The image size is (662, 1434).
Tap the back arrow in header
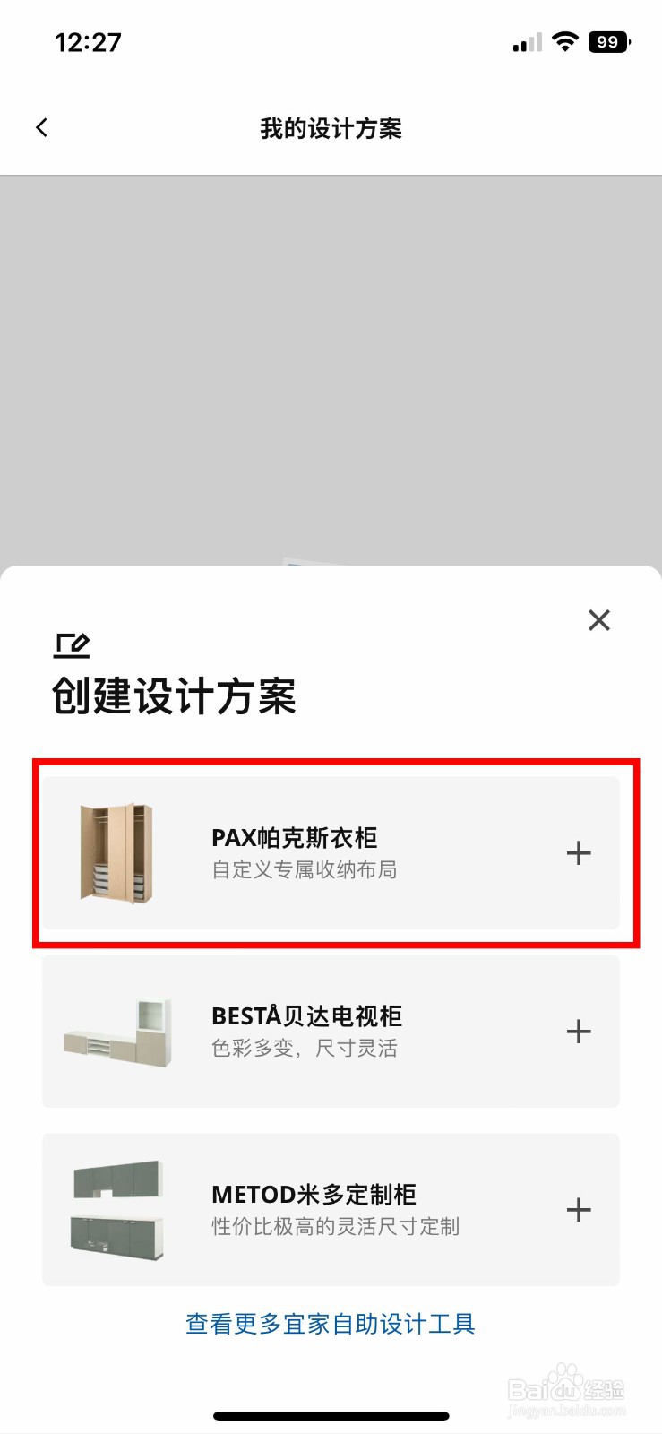pyautogui.click(x=41, y=128)
